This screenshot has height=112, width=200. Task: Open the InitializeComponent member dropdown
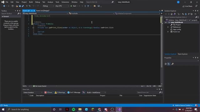[137, 13]
